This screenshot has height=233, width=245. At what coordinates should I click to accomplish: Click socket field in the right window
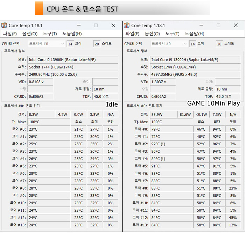pyautogui.click(x=195, y=67)
